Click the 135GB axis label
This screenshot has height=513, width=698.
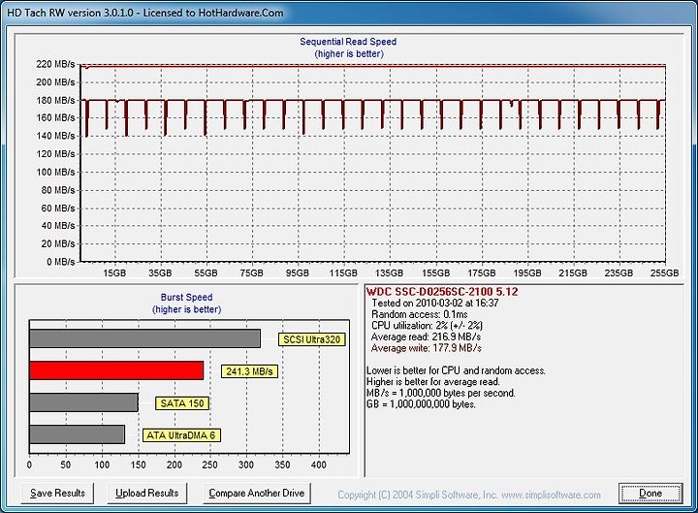pyautogui.click(x=389, y=273)
